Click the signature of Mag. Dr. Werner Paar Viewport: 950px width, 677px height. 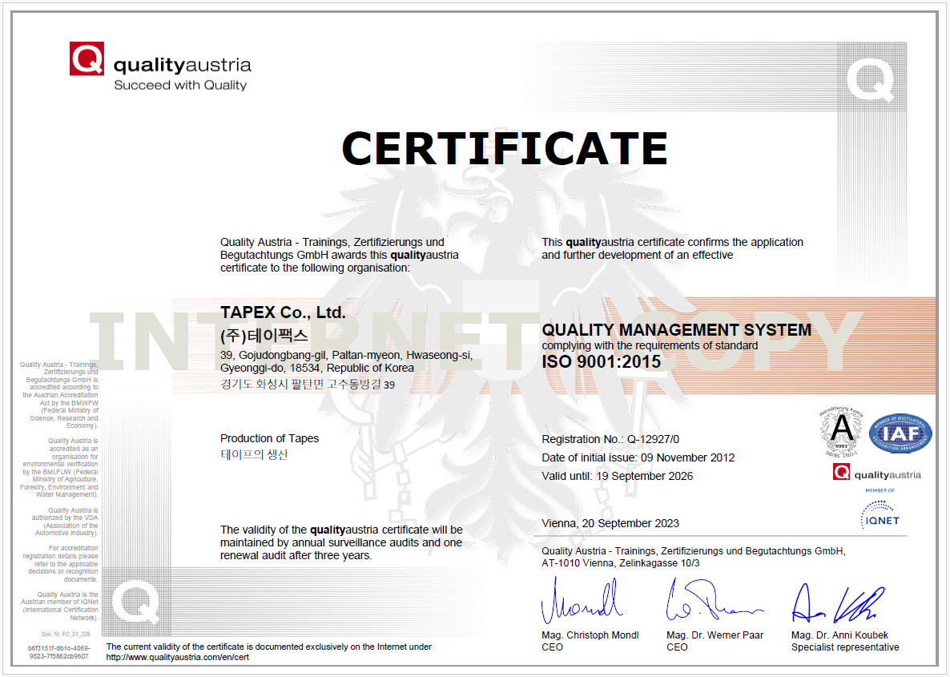coord(714,599)
